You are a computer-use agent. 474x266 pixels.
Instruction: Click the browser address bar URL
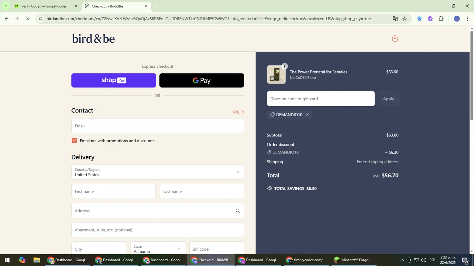tap(209, 19)
